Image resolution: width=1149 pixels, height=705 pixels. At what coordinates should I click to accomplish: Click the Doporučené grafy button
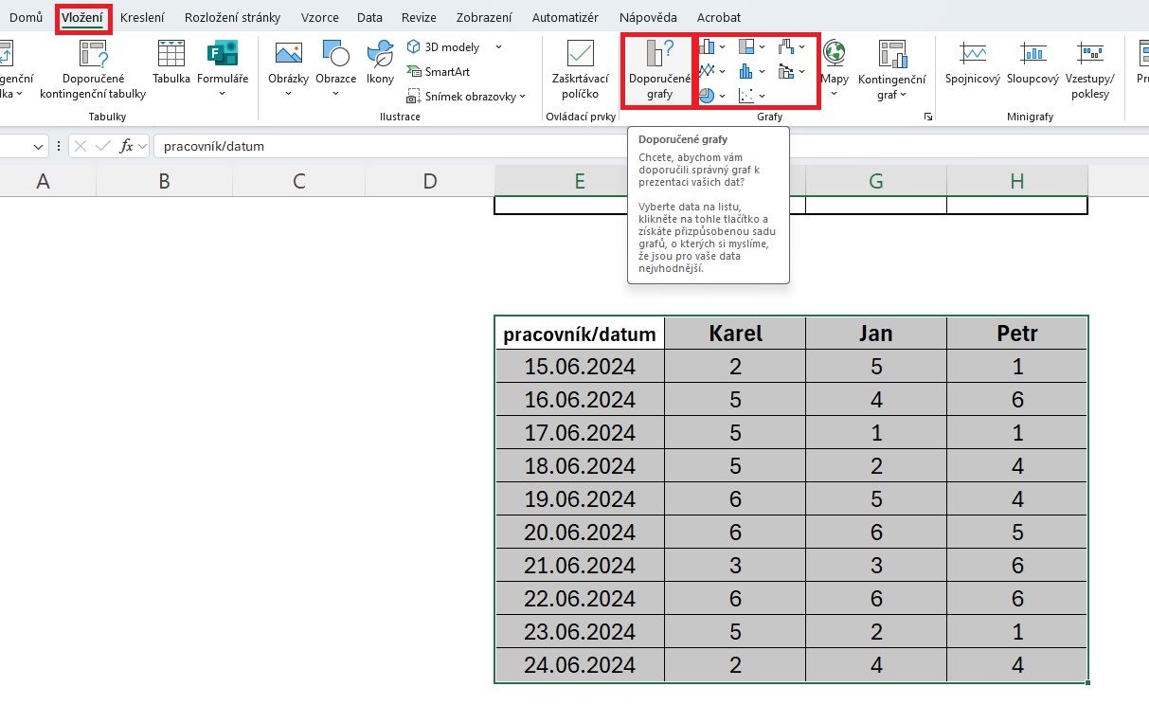659,70
